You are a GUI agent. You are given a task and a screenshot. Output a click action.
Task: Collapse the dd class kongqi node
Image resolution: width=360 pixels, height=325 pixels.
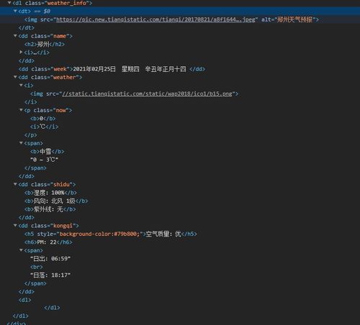[15, 226]
